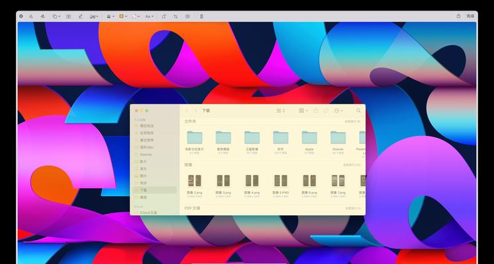Click the Finder back arrow
Viewport: 494px width, 264px height.
187,111
